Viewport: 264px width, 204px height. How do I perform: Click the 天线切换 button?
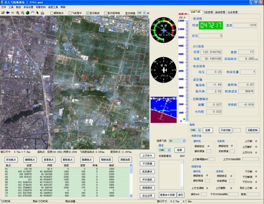click(x=226, y=130)
